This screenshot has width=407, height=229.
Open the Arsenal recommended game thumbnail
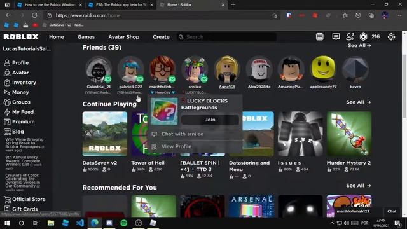252,206
